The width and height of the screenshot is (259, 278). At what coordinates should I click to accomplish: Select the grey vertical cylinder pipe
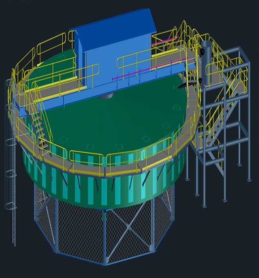pyautogui.click(x=207, y=62)
